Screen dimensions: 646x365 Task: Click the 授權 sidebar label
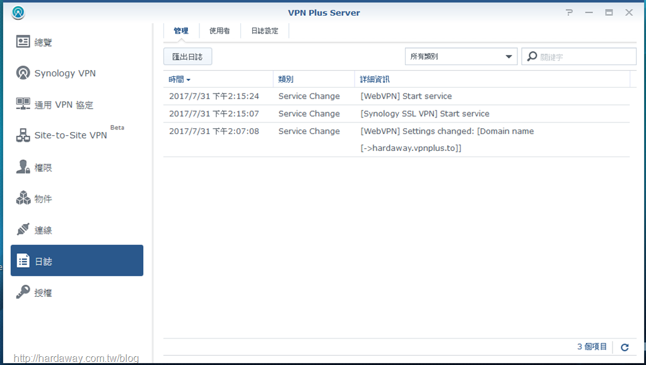[44, 293]
